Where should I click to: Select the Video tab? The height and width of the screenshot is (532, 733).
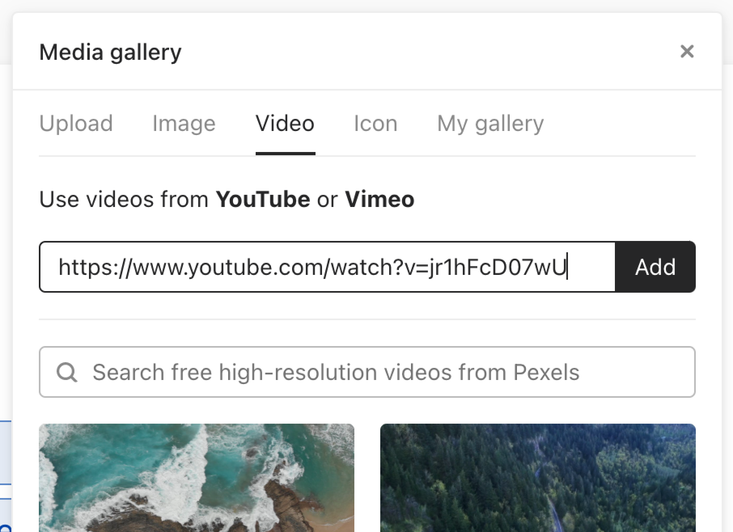click(x=285, y=123)
